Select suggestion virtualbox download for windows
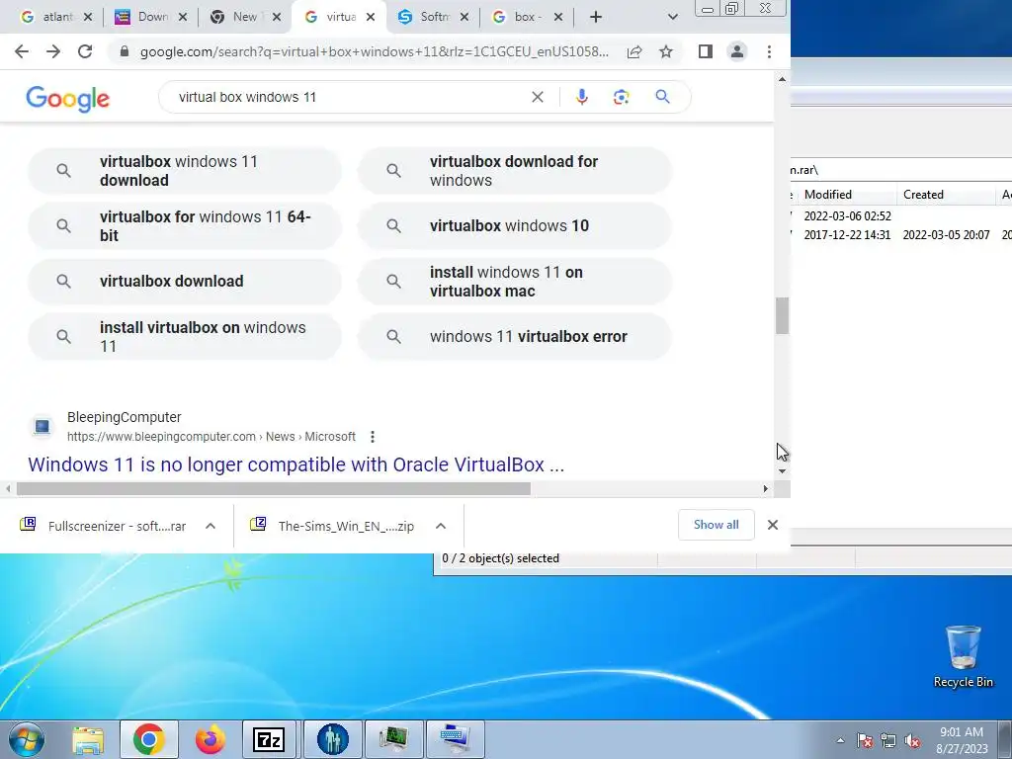 [x=514, y=170]
